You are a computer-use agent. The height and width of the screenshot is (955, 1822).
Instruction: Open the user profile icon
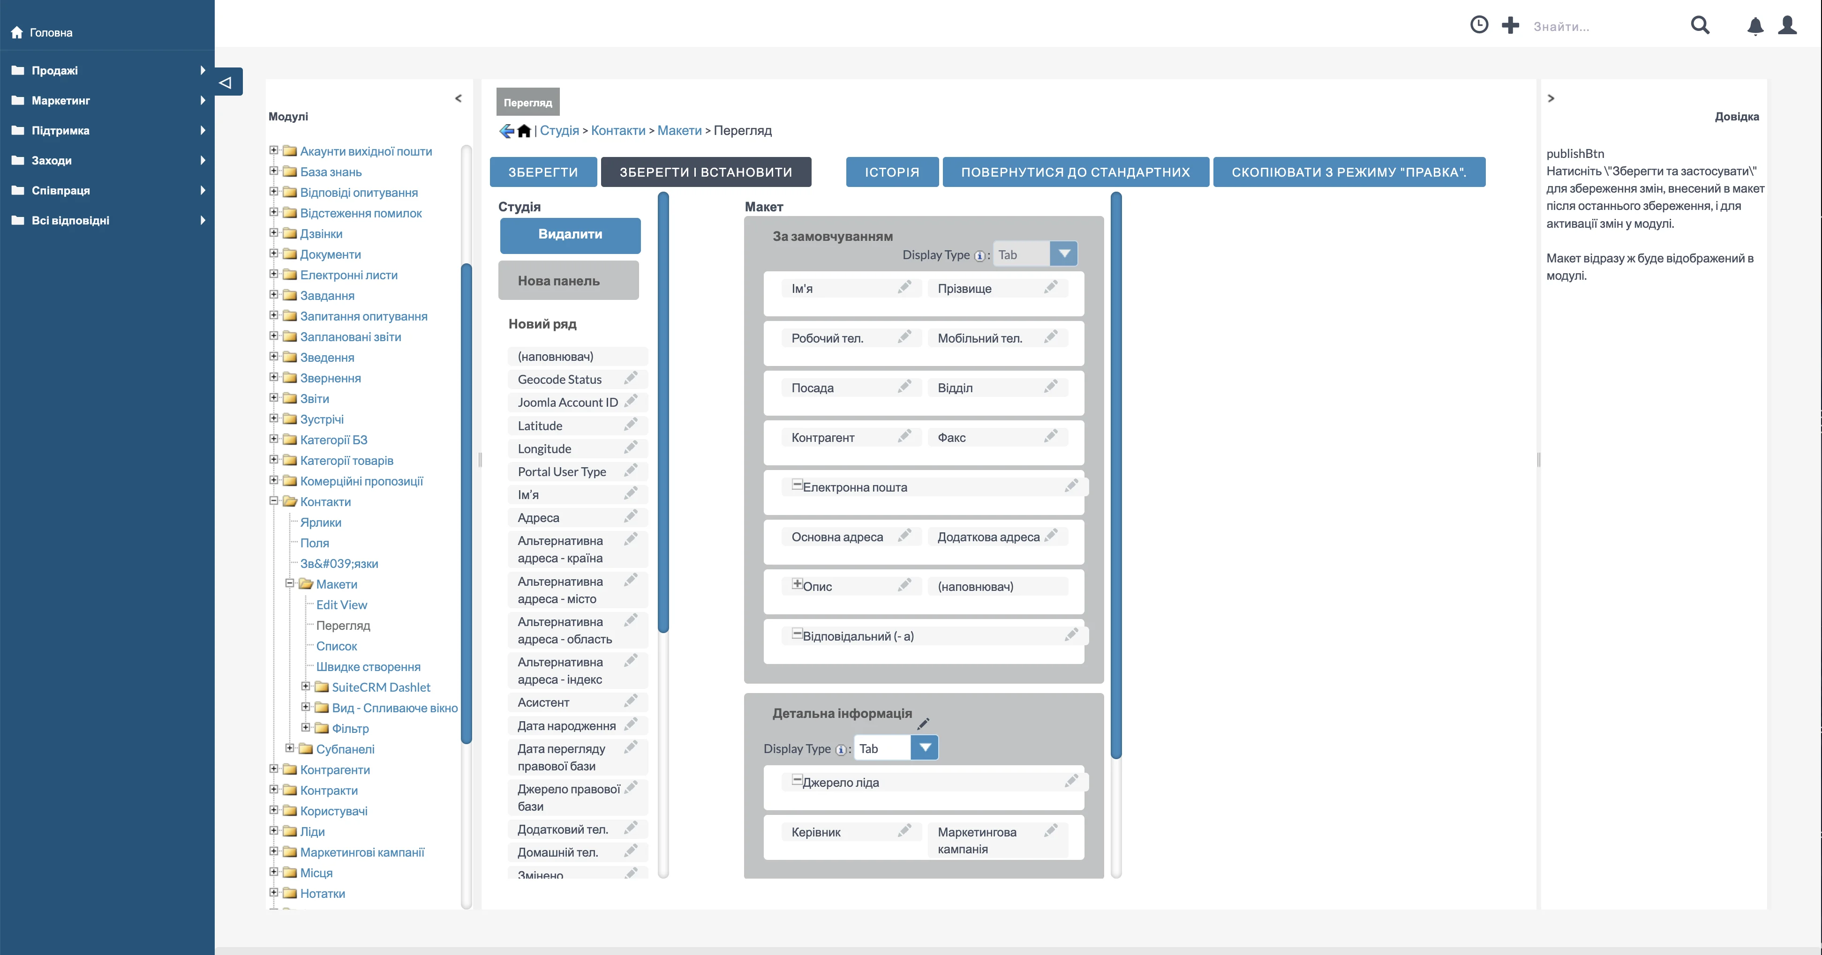point(1787,25)
